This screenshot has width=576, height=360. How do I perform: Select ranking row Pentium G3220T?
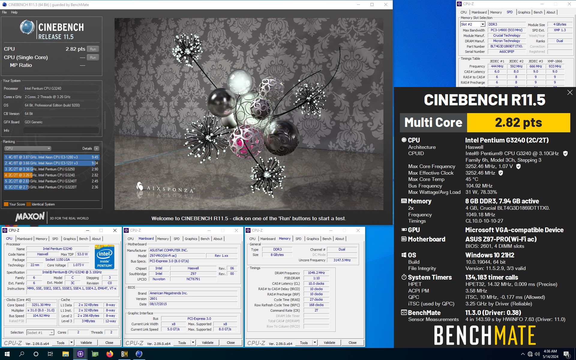coord(51,187)
